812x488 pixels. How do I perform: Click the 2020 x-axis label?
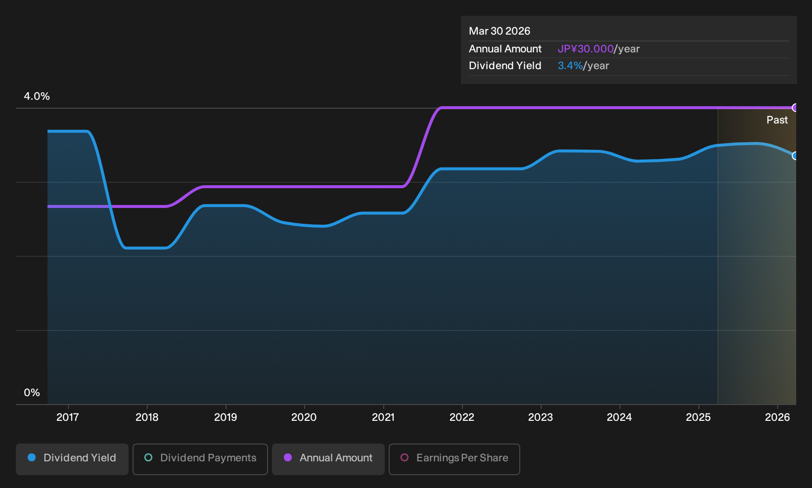tap(304, 417)
